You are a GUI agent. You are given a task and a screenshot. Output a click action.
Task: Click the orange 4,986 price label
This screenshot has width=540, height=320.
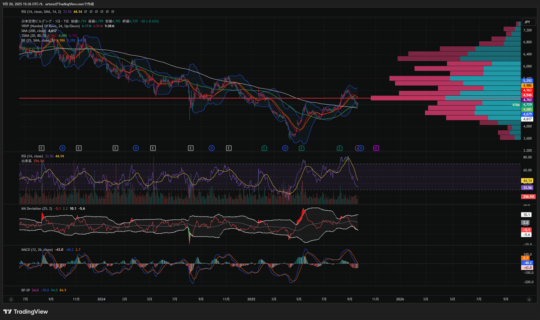pos(527,85)
